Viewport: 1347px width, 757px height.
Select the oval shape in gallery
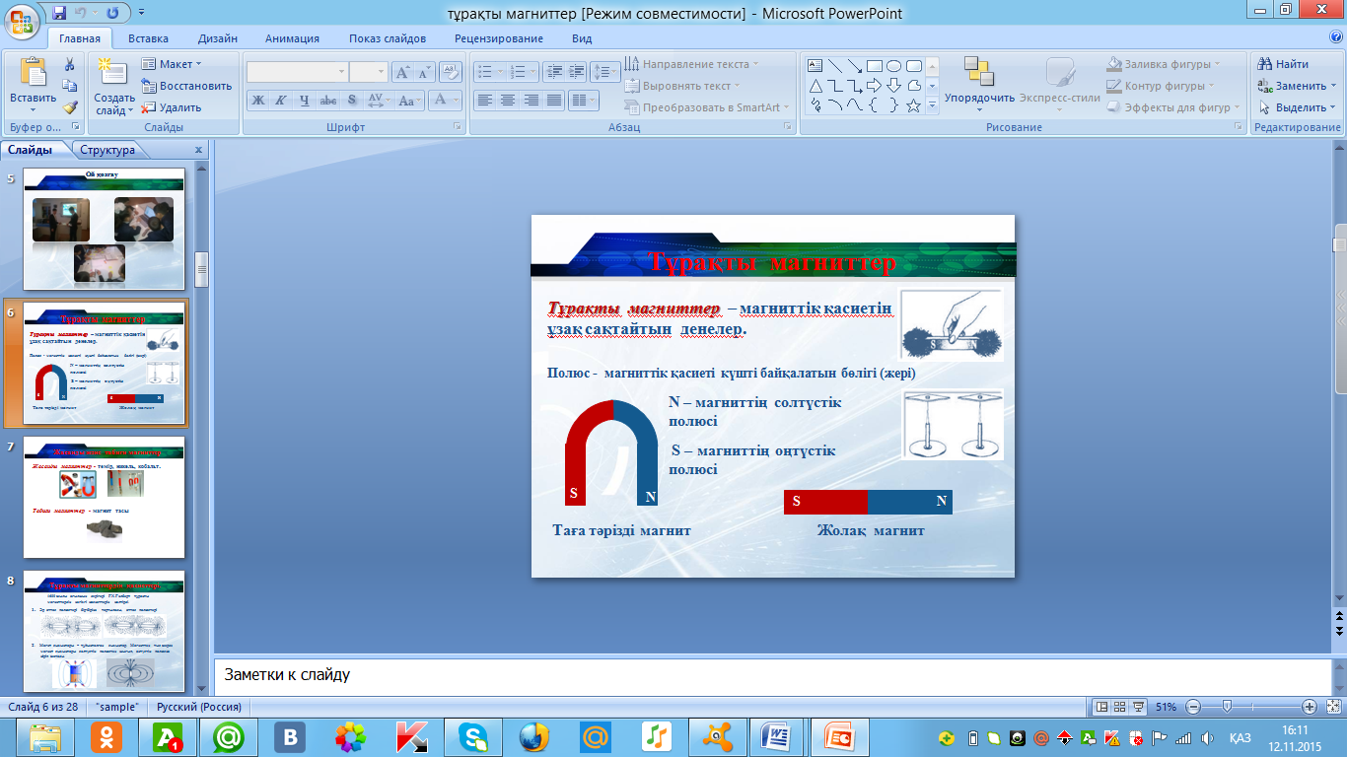893,66
